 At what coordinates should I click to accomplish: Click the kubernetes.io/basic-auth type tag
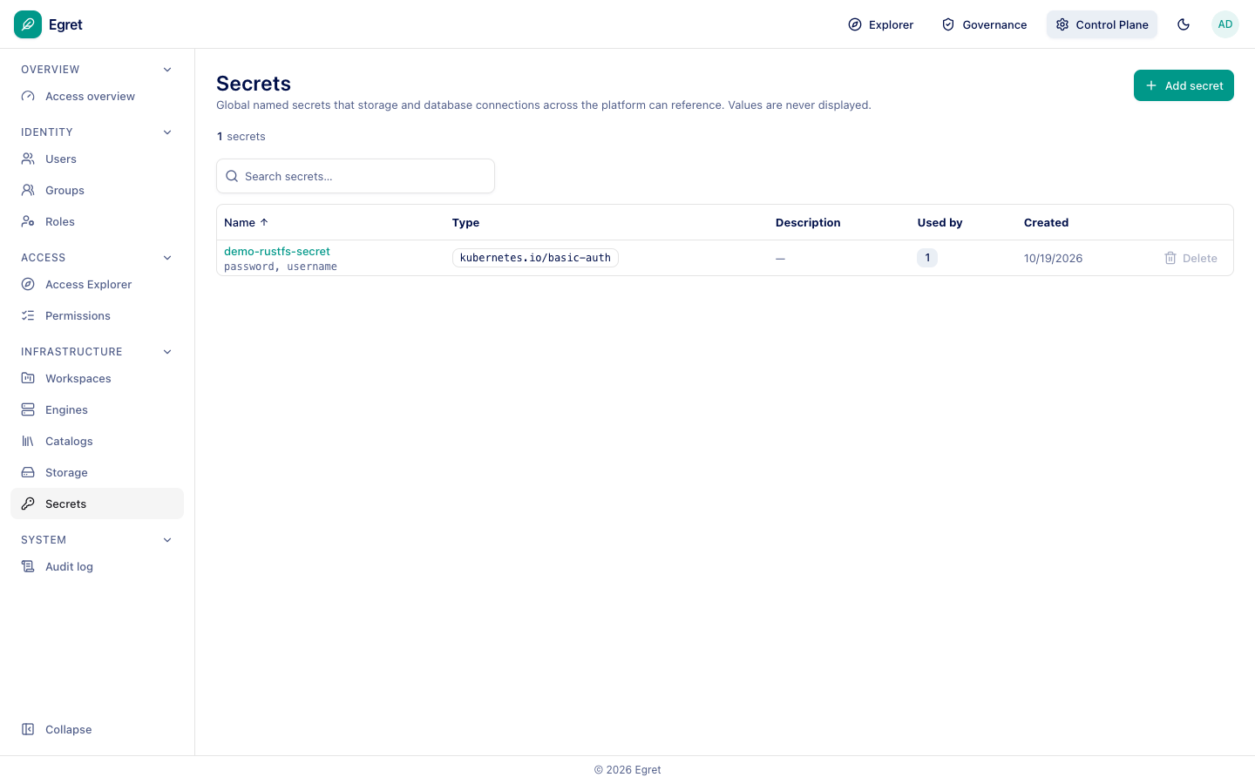535,258
